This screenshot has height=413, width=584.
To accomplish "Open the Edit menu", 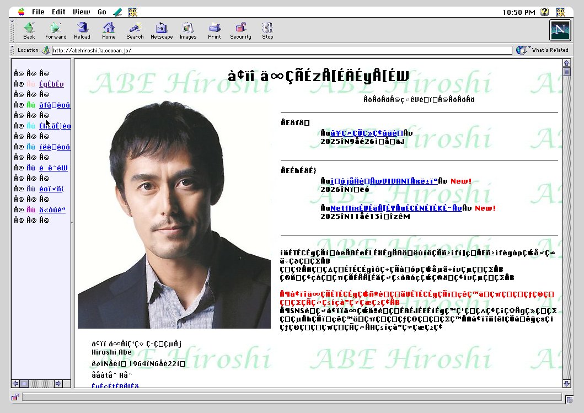I will point(58,12).
